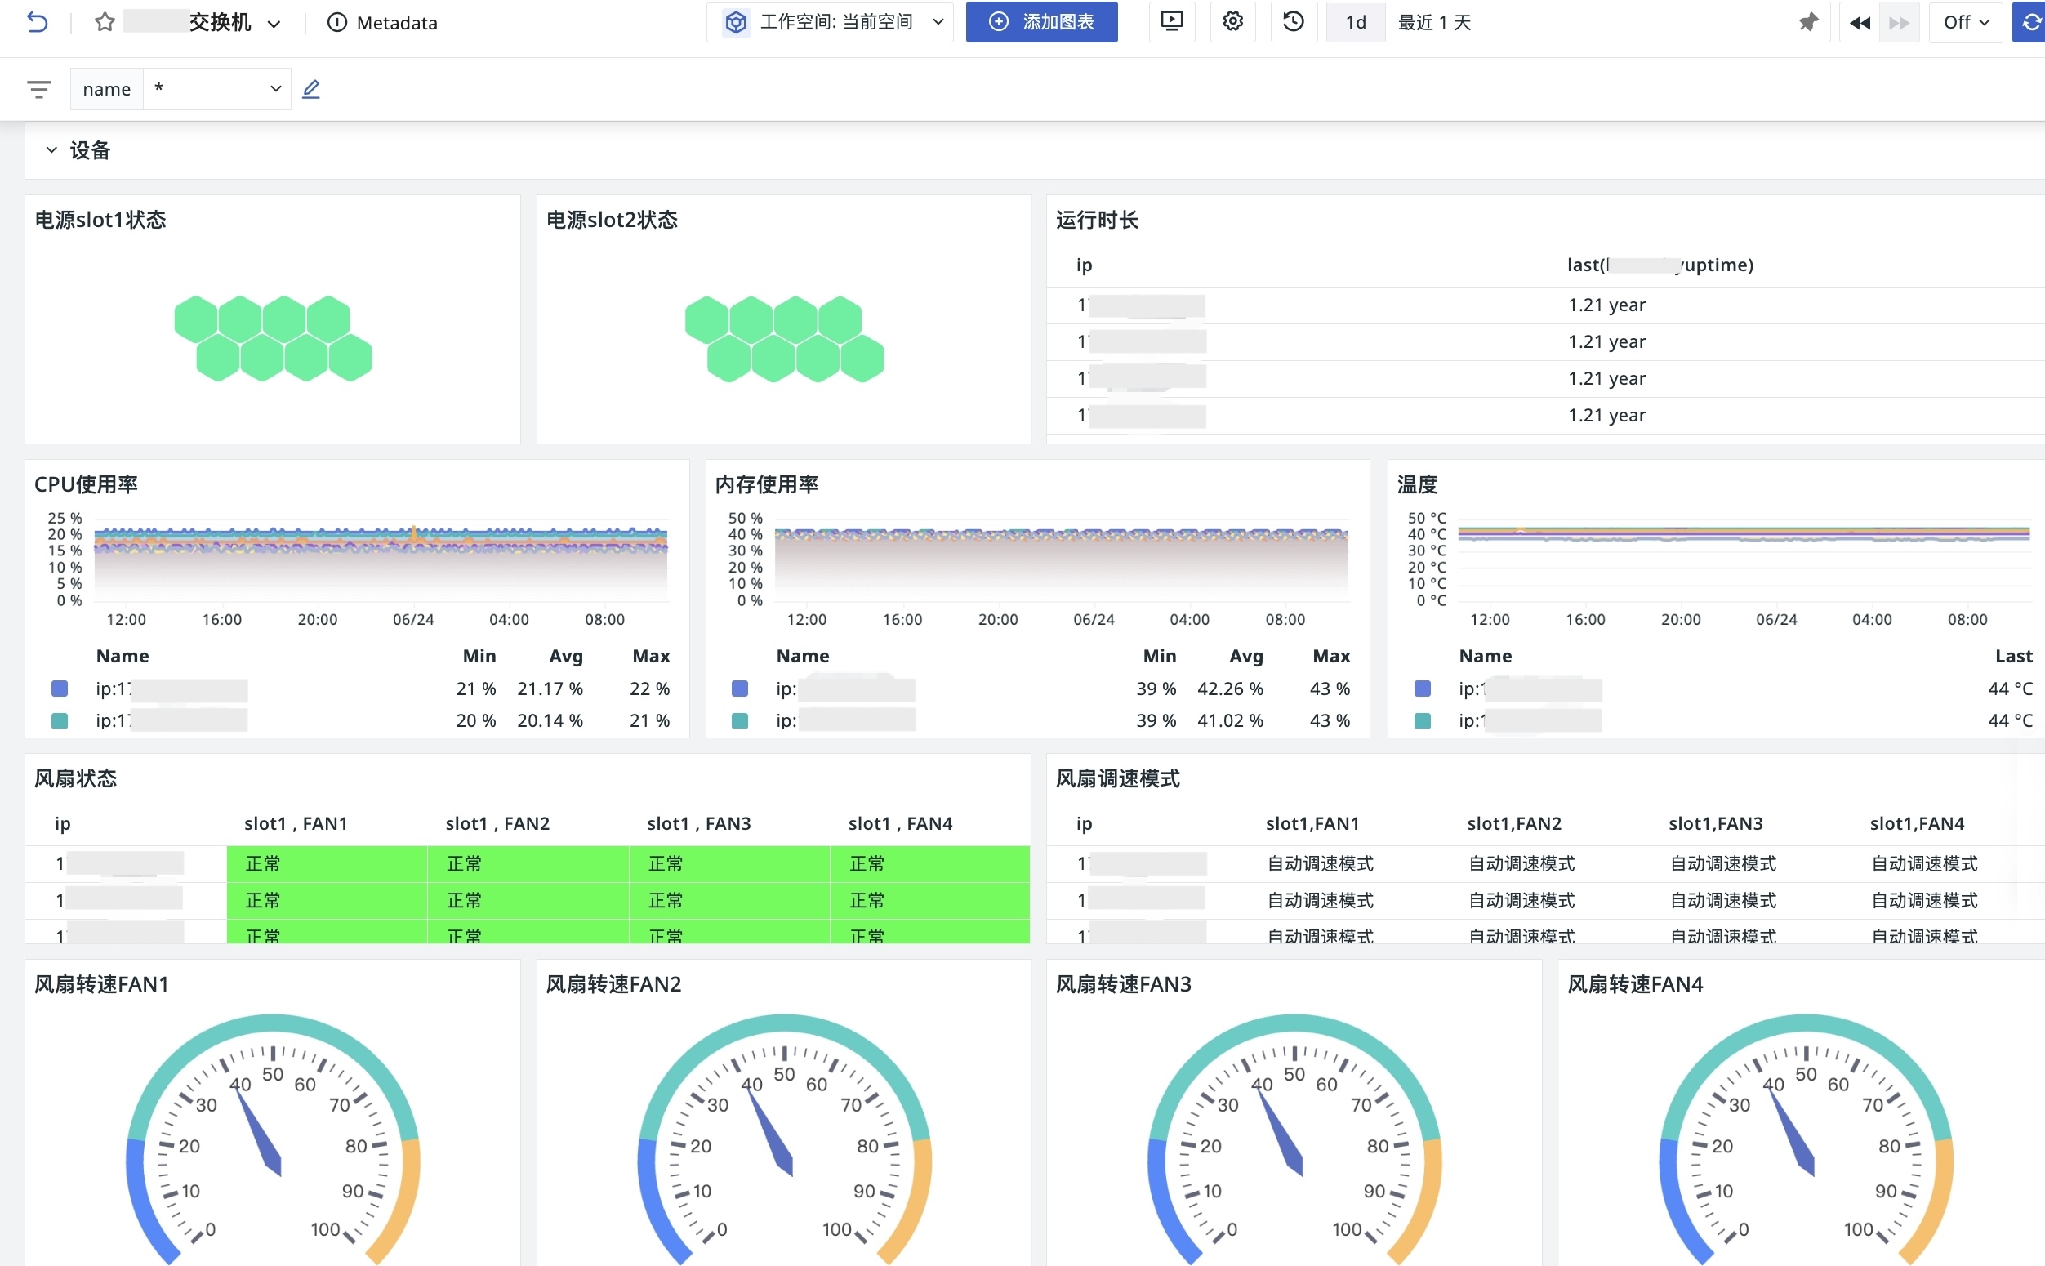Open the Metadata info item
Screen dimensions: 2045x1266
[382, 23]
